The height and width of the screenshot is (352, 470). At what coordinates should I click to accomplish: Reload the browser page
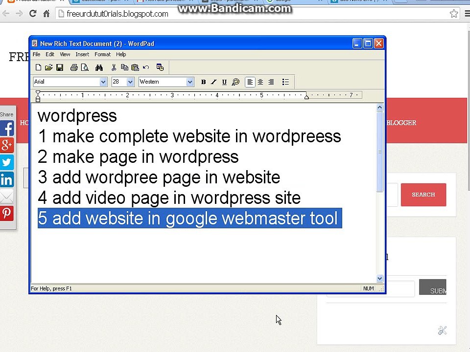pos(33,14)
